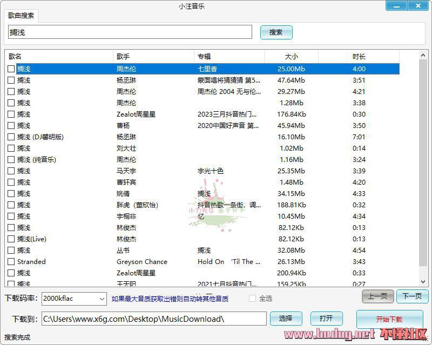Click the scrollbar down arrow in results list

pyautogui.click(x=423, y=282)
